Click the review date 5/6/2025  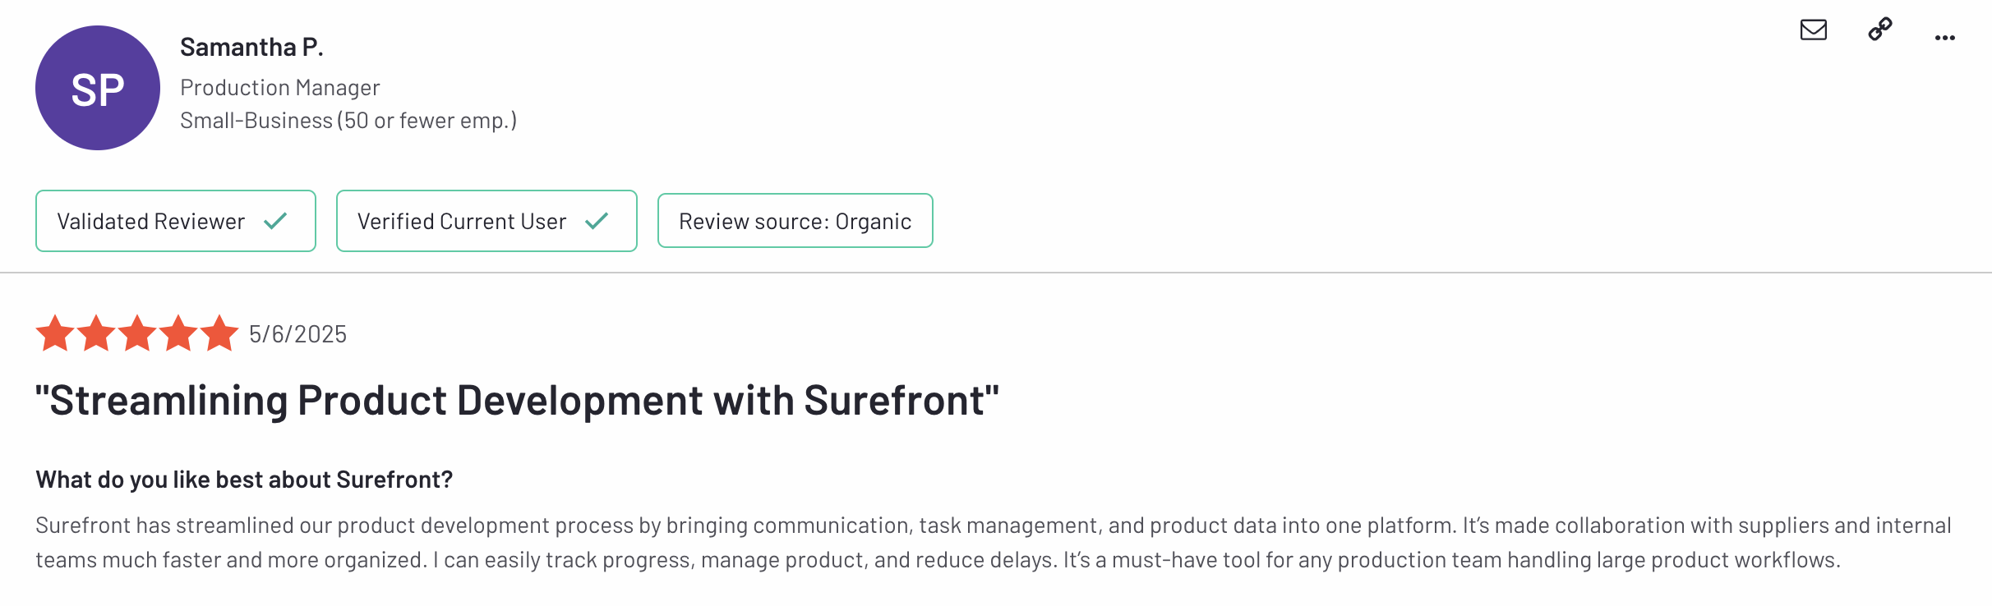click(297, 334)
